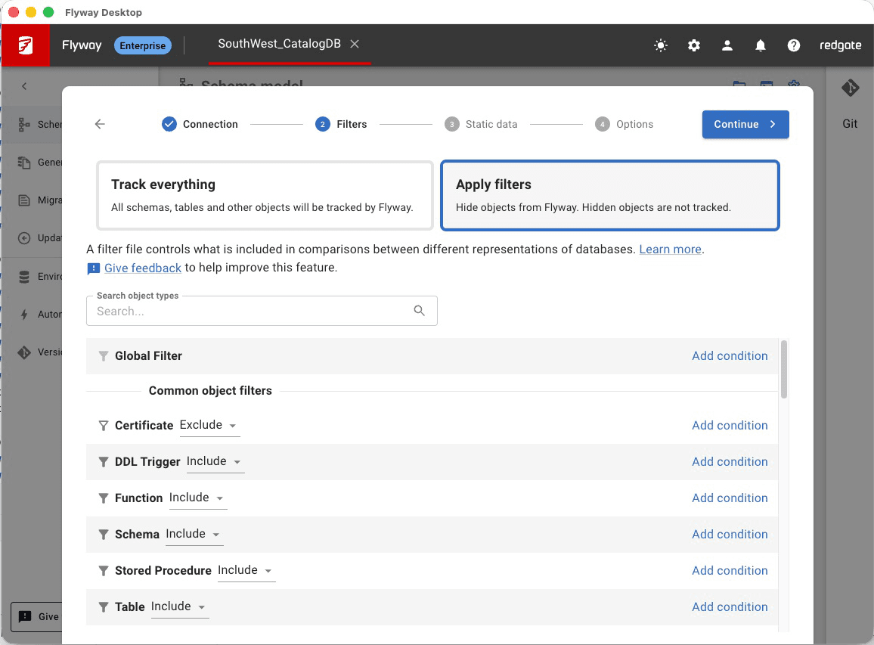Click the Give feedback speech icon
Viewport: 874px width, 645px height.
pyautogui.click(x=94, y=268)
